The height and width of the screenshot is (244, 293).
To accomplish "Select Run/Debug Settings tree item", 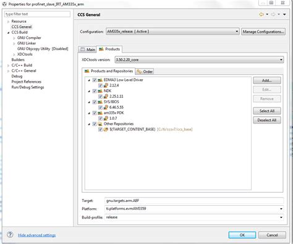I will click(x=28, y=87).
